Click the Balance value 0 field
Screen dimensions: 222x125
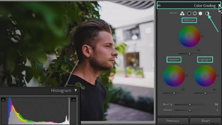point(217,110)
